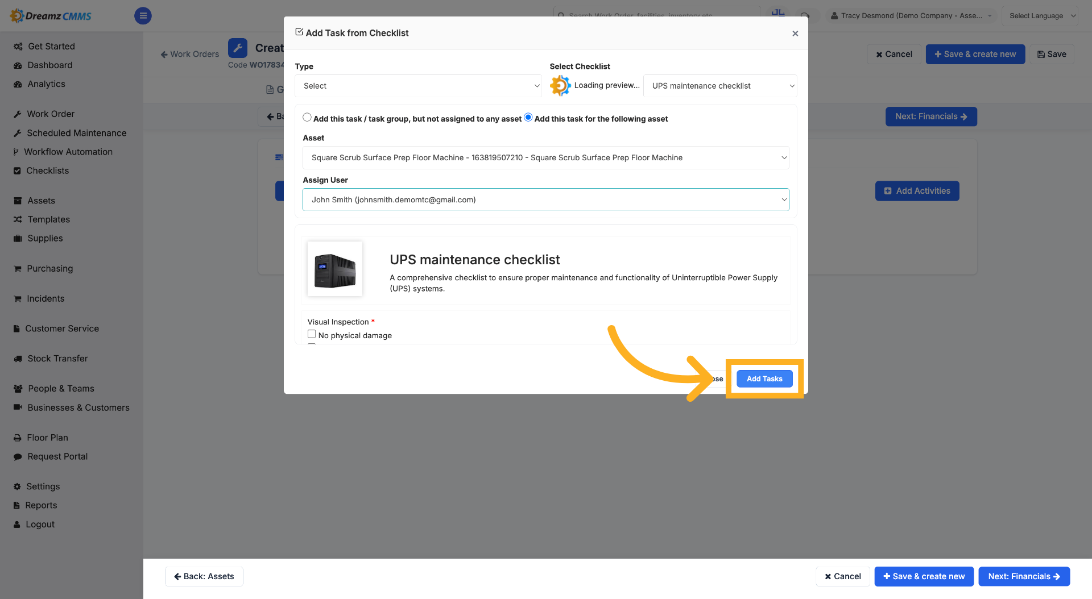1092x599 pixels.
Task: Click the Templates shuffle icon in sidebar
Action: click(18, 220)
